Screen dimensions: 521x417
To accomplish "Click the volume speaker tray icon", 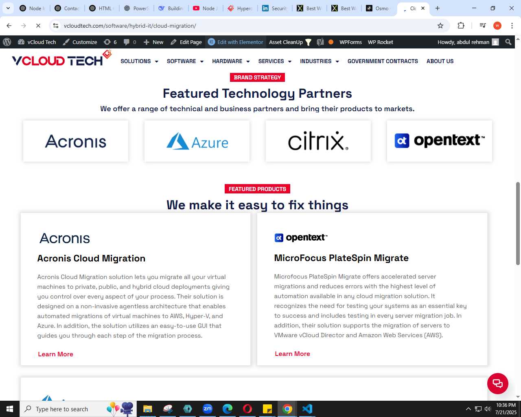I will point(488,409).
